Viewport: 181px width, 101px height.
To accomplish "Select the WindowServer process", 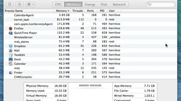I will pos(23,37).
